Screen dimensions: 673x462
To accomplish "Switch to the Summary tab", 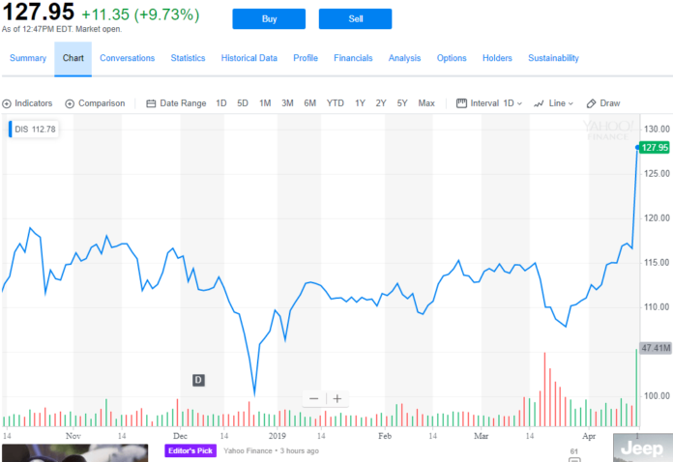I will coord(28,58).
